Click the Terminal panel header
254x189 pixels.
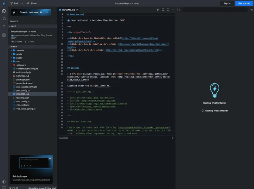63,138
